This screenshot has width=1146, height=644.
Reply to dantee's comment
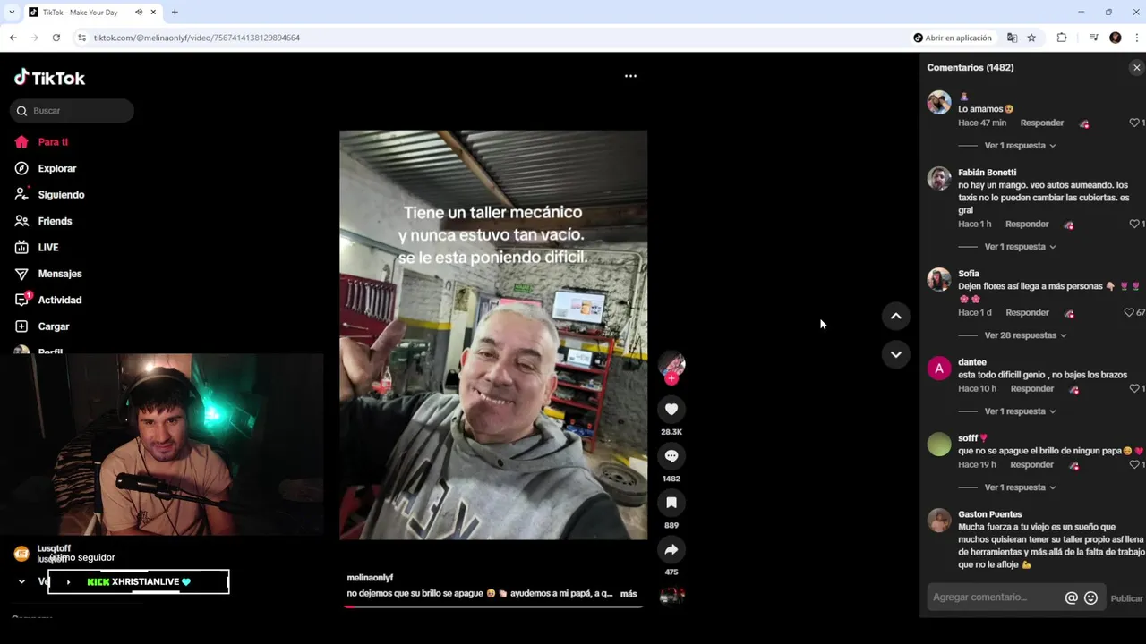click(x=1032, y=388)
